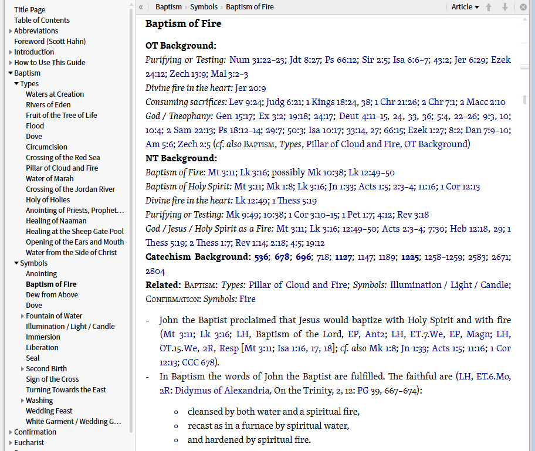
Task: Select Fruit of the Tree of Life
Action: pyautogui.click(x=62, y=116)
